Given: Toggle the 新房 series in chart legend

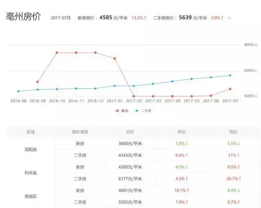Looking at the screenshot, I should 122,110.
